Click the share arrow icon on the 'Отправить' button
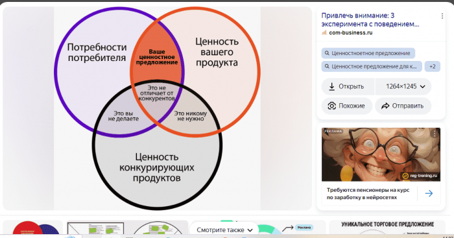This screenshot has height=238, width=454. point(385,106)
